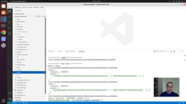Open preprod.json file

click(x=23, y=42)
